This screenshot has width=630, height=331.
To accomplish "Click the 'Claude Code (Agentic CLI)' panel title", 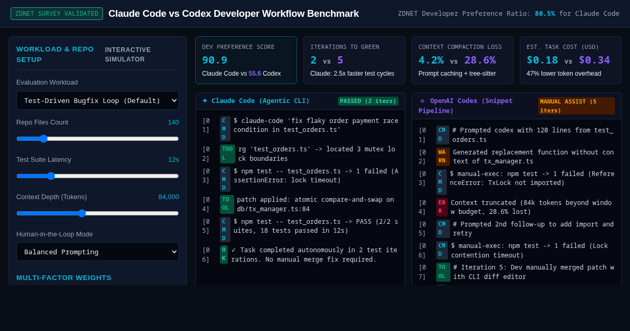I will pyautogui.click(x=260, y=101).
